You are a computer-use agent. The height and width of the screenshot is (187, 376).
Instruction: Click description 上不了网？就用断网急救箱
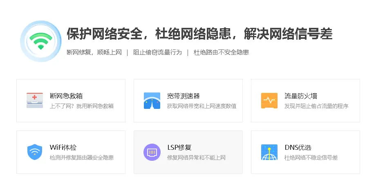pos(81,106)
